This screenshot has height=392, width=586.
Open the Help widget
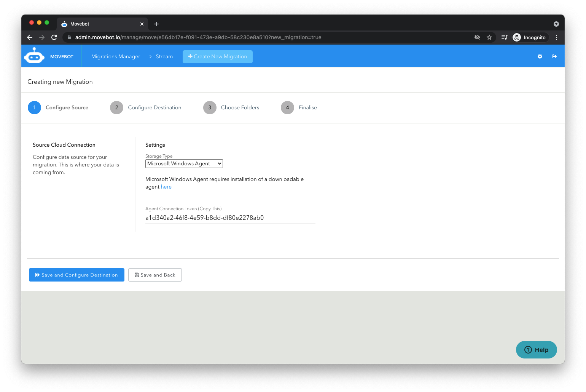click(537, 350)
